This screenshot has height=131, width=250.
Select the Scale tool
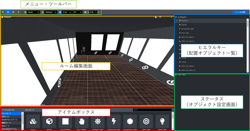[x=18, y=12]
